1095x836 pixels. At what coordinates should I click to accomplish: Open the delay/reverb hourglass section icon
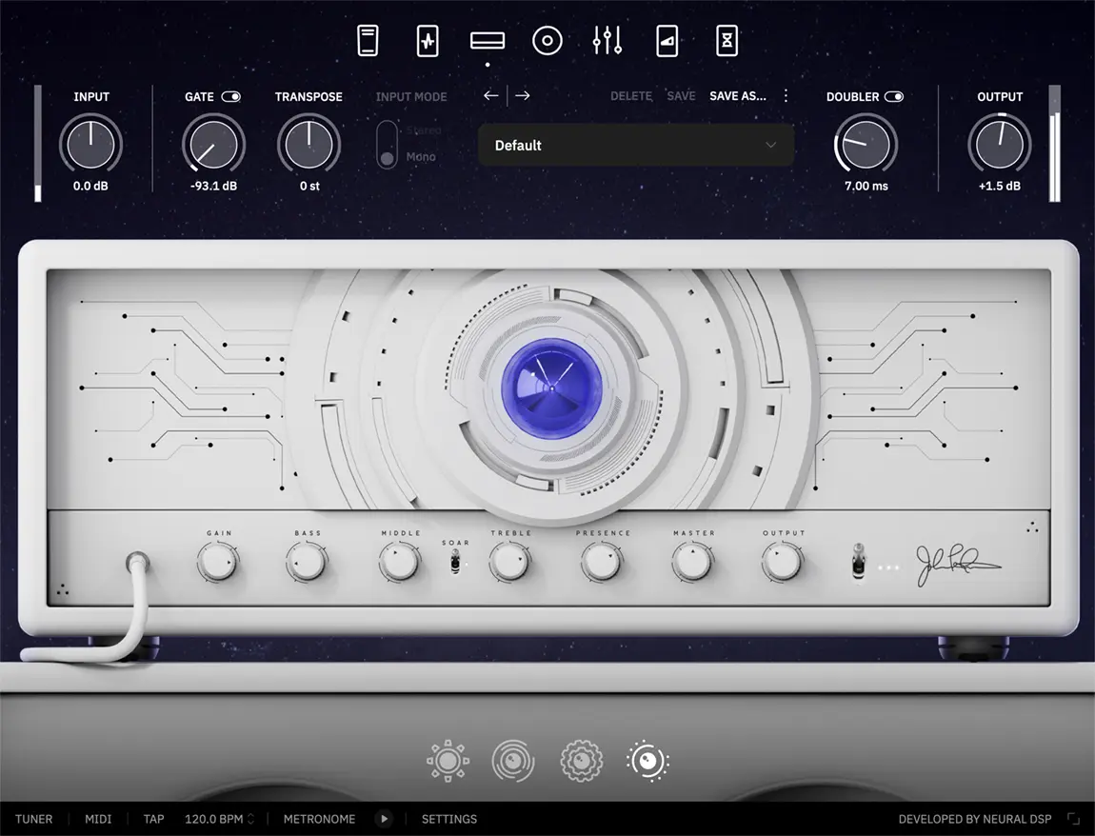727,41
